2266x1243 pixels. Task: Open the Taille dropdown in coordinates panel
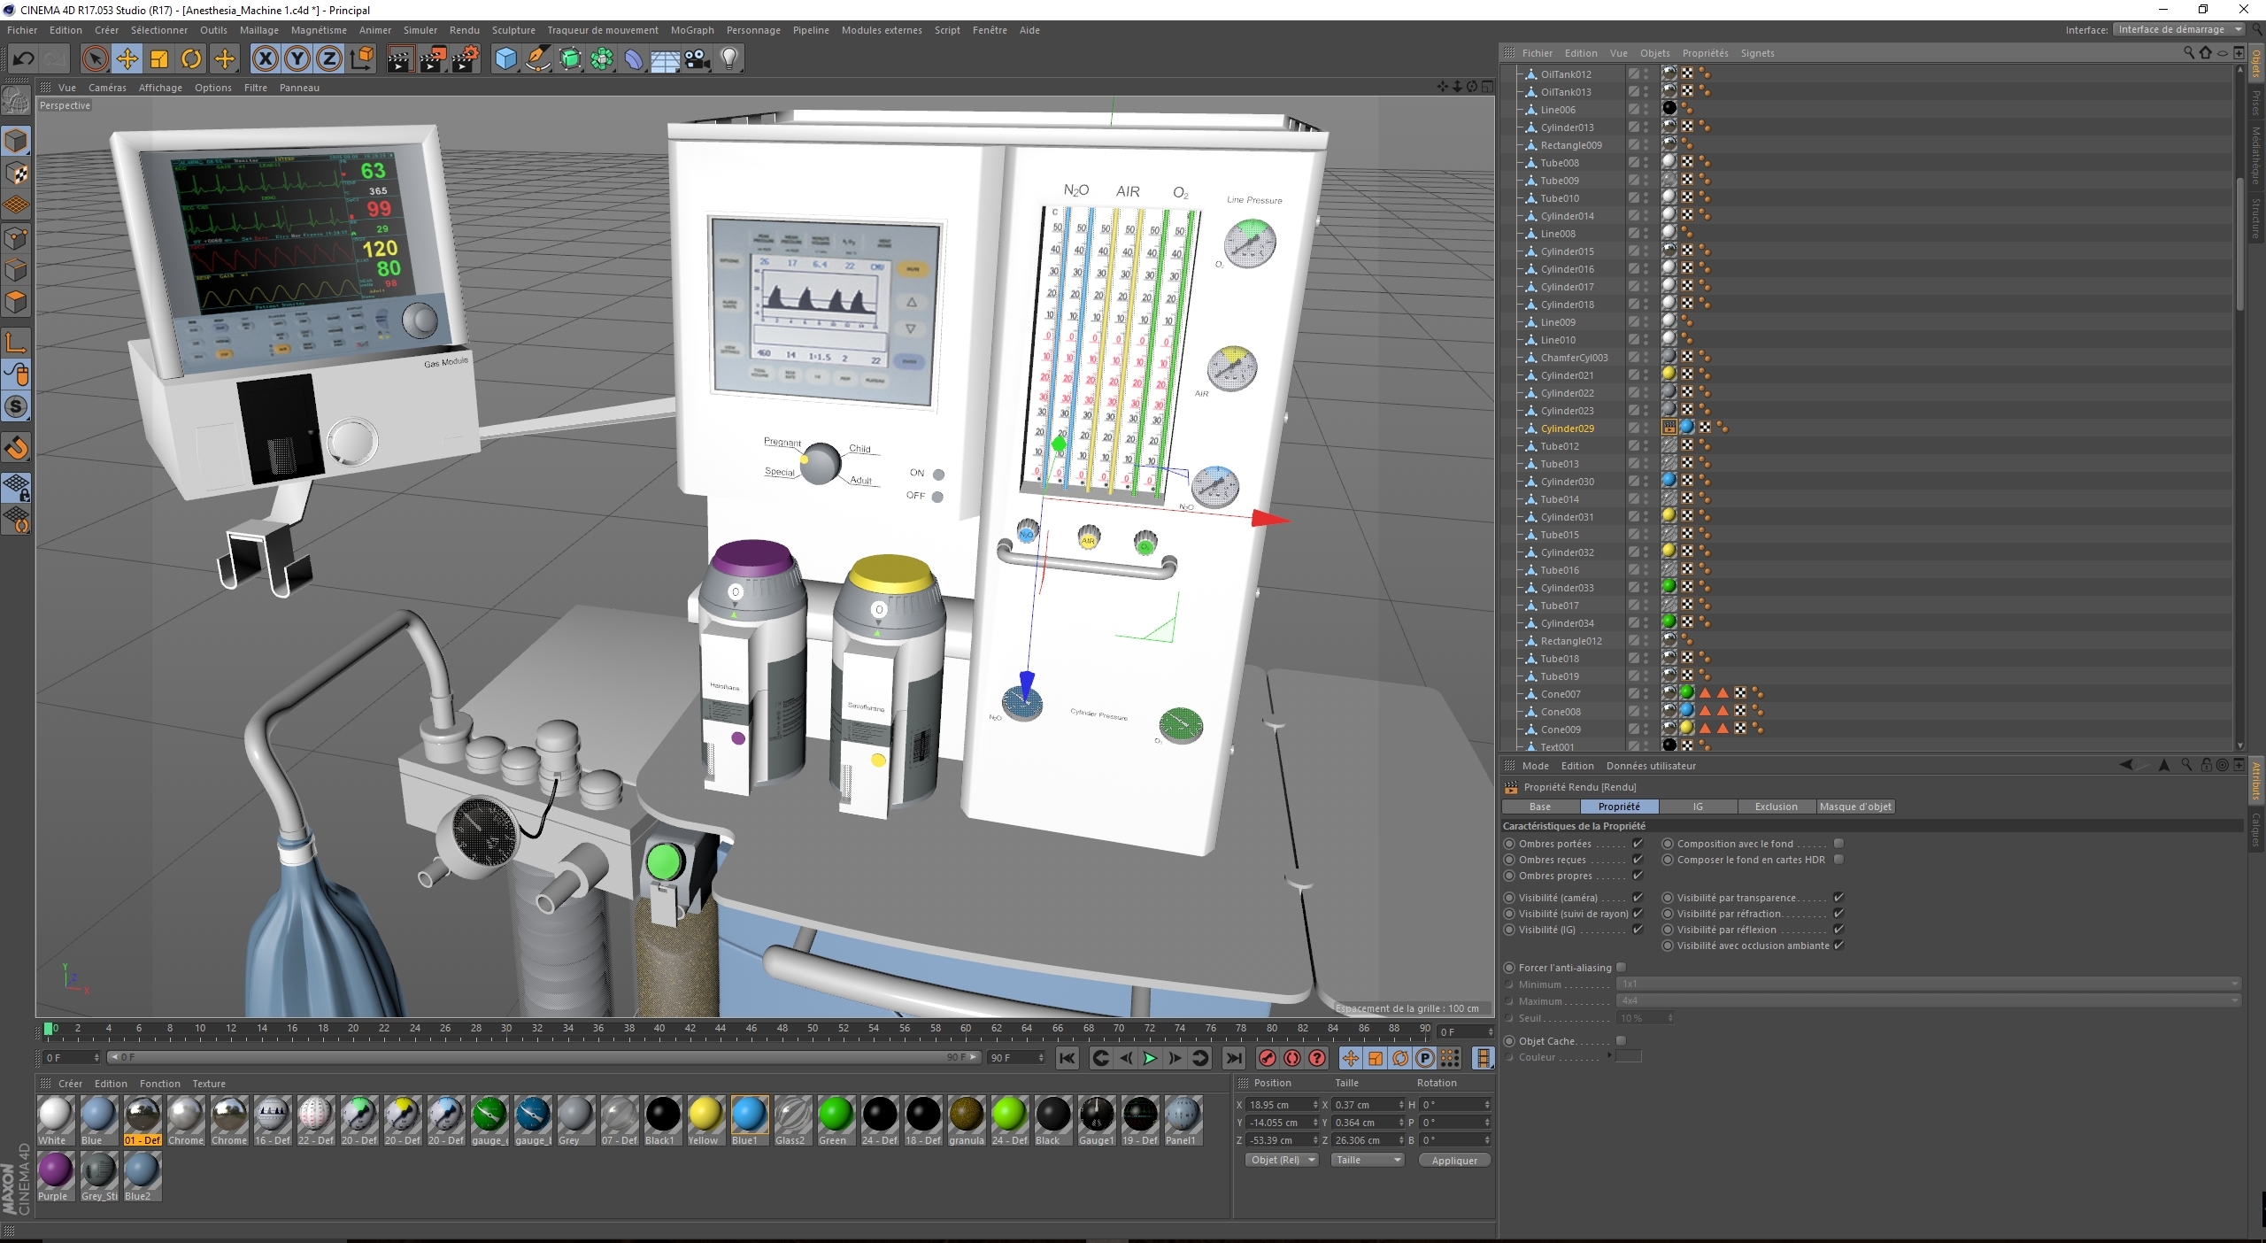click(1368, 1160)
